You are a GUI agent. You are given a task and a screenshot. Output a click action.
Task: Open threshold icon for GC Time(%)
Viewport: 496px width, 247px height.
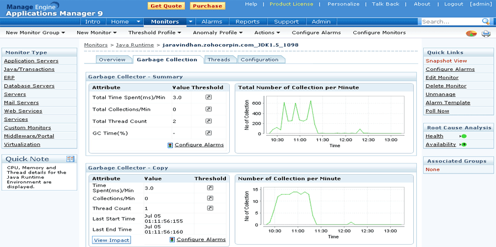click(x=208, y=133)
